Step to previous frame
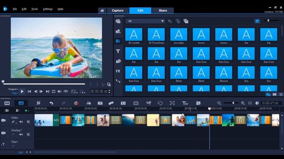284x159 pixels. click(36, 91)
